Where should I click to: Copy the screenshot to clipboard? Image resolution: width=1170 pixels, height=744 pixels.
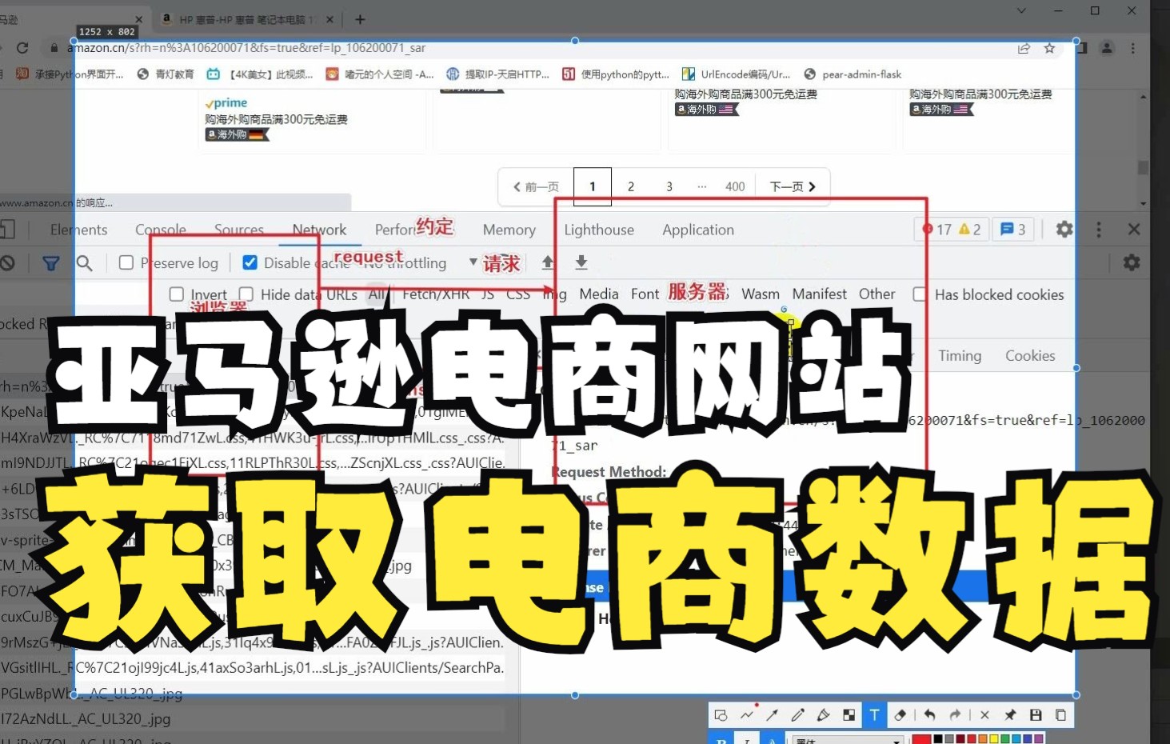pyautogui.click(x=1060, y=715)
